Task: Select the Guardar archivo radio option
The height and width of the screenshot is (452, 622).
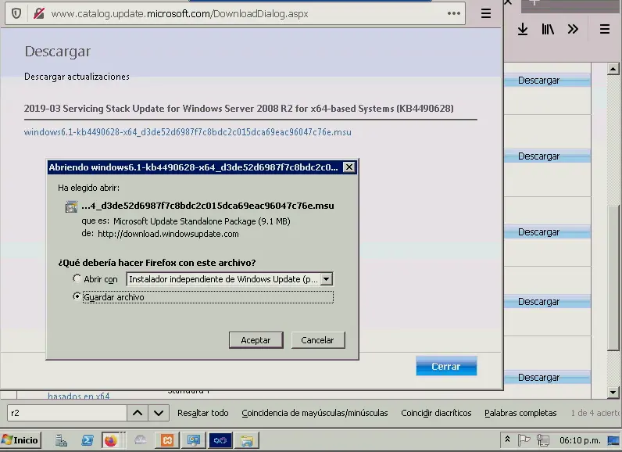Action: (77, 296)
